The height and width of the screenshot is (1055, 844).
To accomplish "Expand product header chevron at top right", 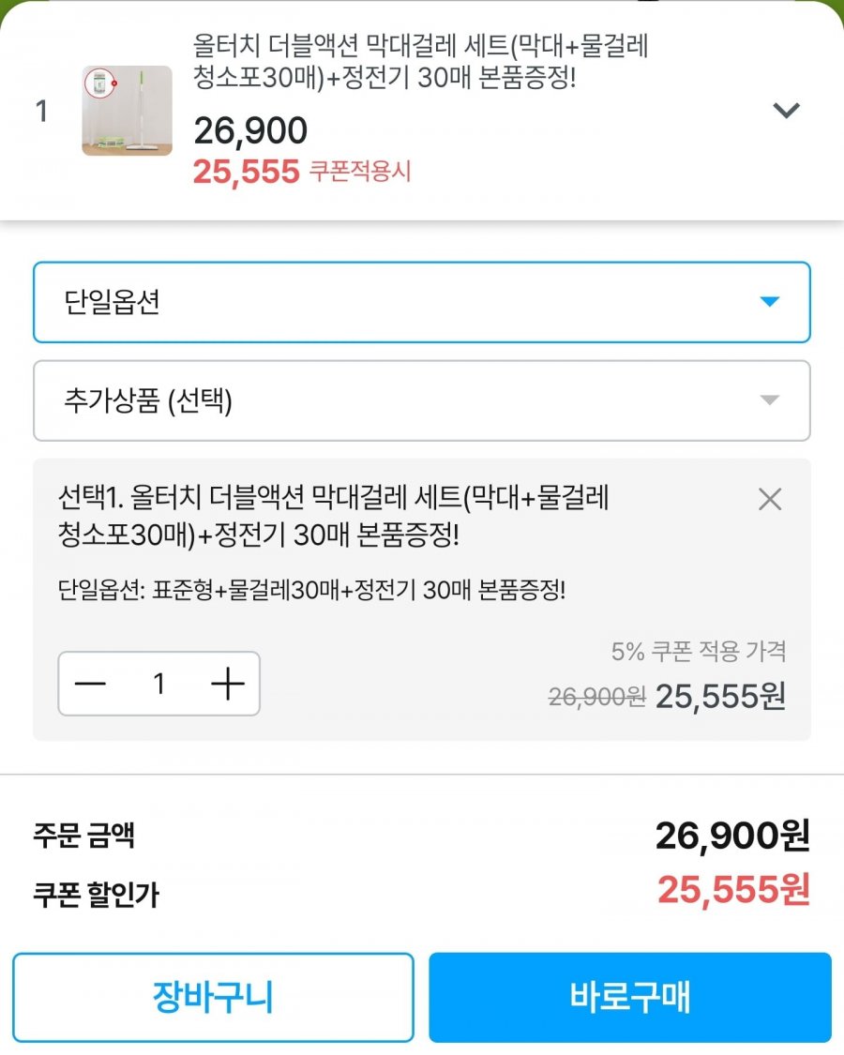I will pos(785,111).
